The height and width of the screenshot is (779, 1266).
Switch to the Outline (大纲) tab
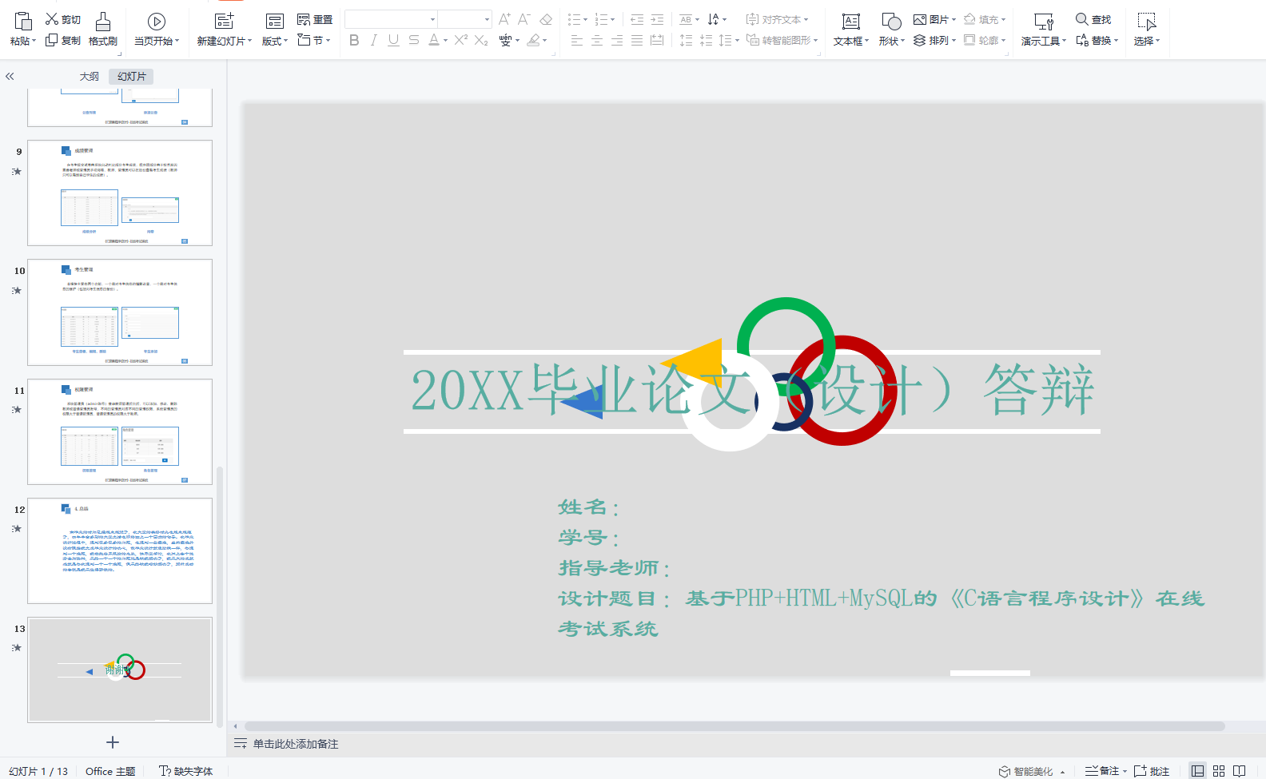click(90, 77)
